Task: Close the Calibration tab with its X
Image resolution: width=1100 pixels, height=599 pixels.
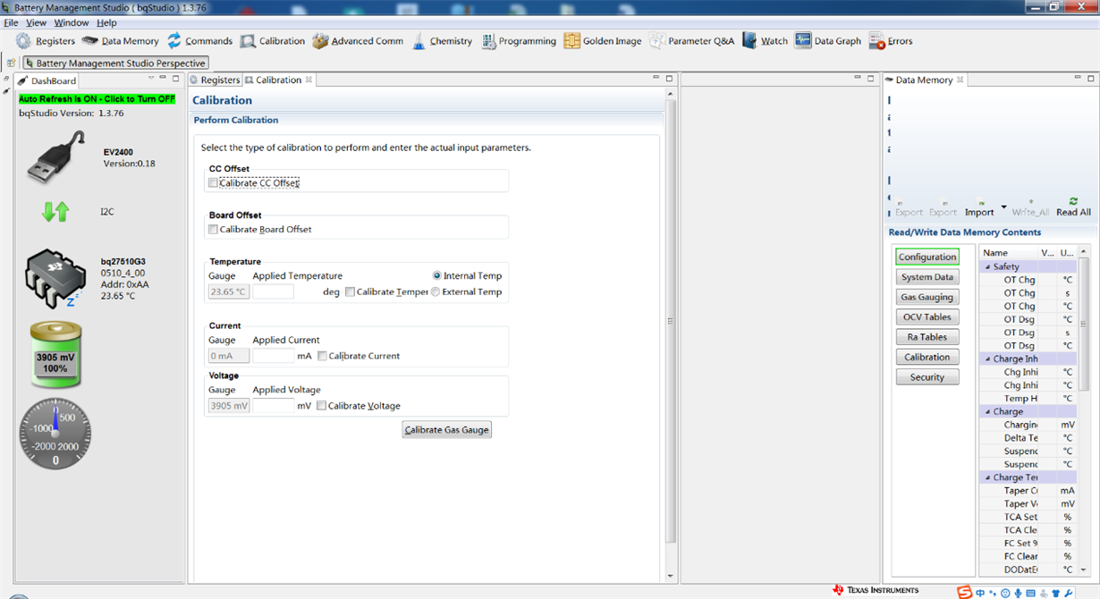Action: (309, 80)
